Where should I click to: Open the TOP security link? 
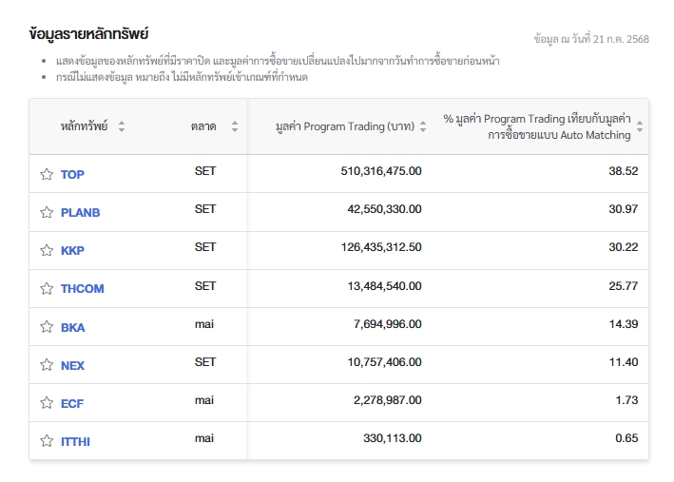(x=72, y=175)
